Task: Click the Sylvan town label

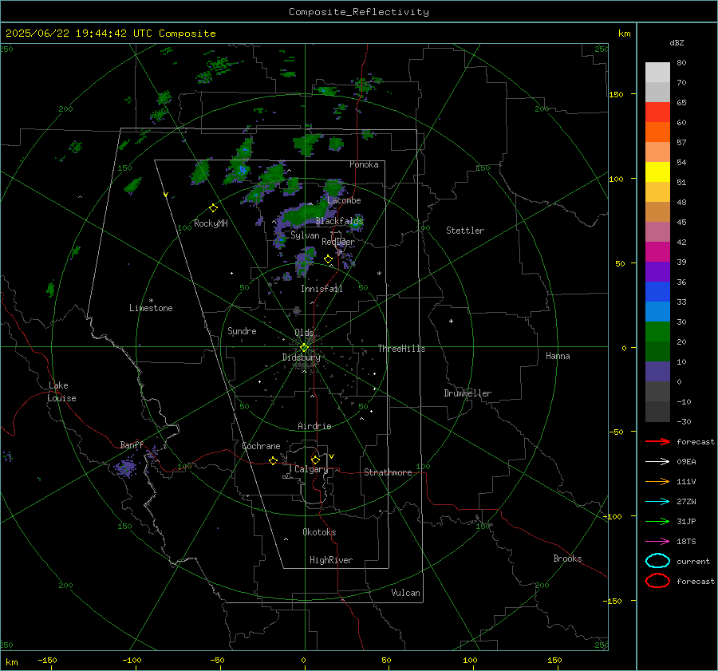Action: (305, 235)
